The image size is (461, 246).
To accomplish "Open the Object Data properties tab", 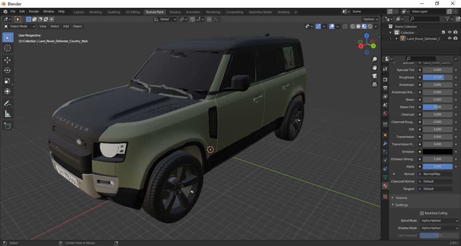I will 385,177.
